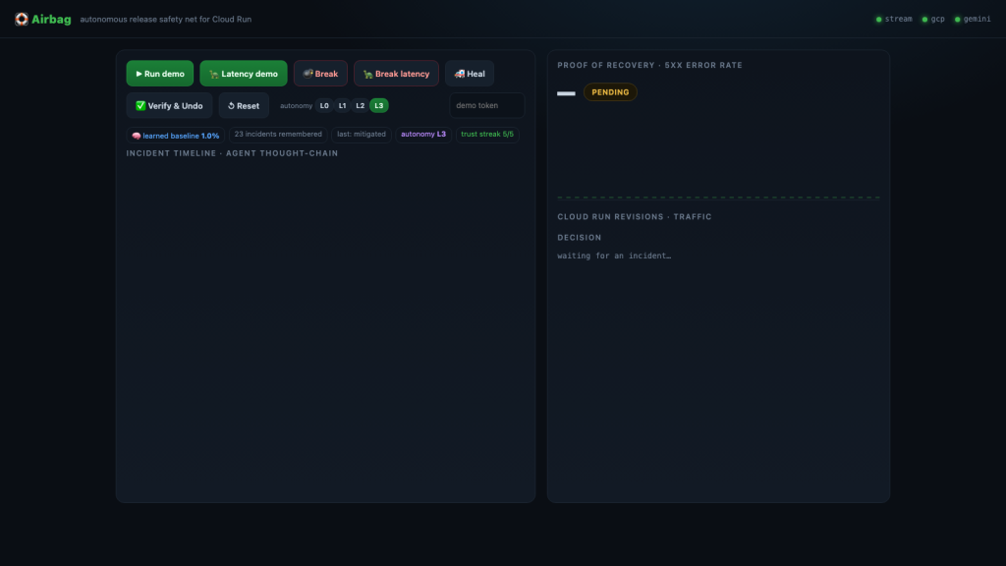Click the 23 incidents remembered chip
This screenshot has width=1006, height=566.
pos(278,134)
